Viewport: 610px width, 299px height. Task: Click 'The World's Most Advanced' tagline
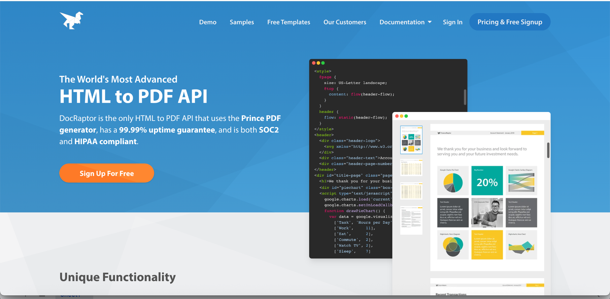click(118, 79)
